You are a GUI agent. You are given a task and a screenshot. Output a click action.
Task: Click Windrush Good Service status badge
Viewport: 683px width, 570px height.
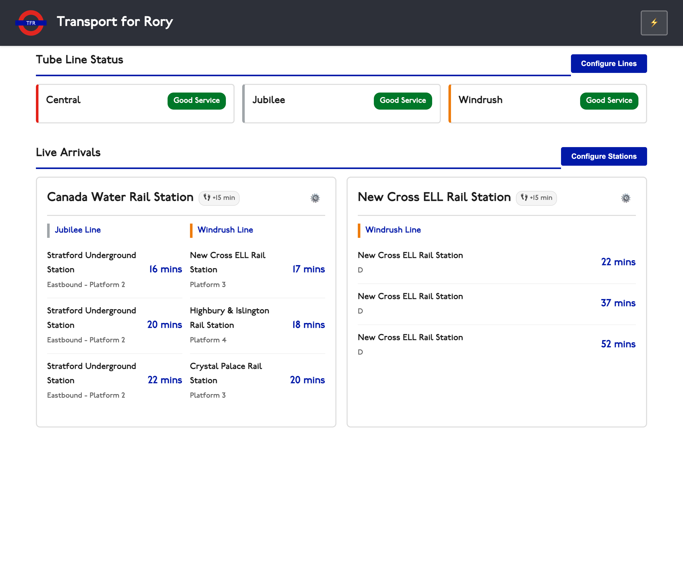pyautogui.click(x=609, y=101)
